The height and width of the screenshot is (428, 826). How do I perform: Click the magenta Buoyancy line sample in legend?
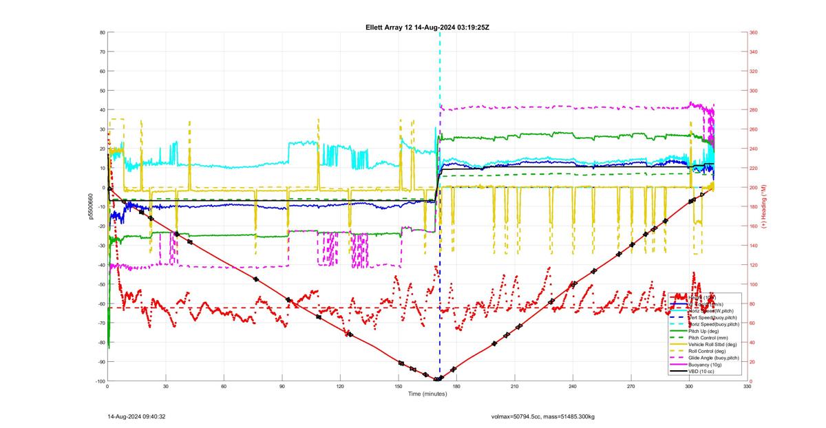[679, 365]
